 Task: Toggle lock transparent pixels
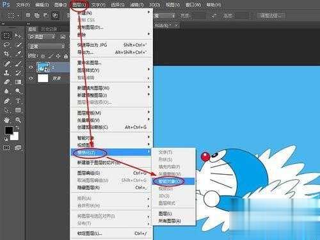tap(43, 56)
